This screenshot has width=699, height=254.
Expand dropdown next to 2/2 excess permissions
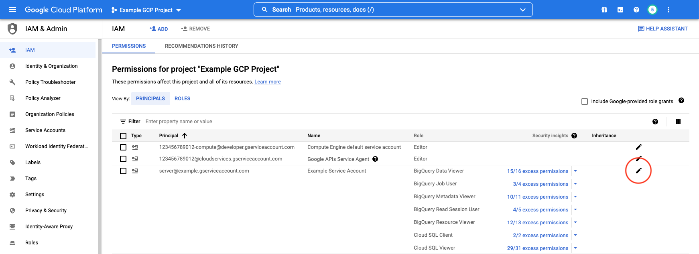click(575, 235)
